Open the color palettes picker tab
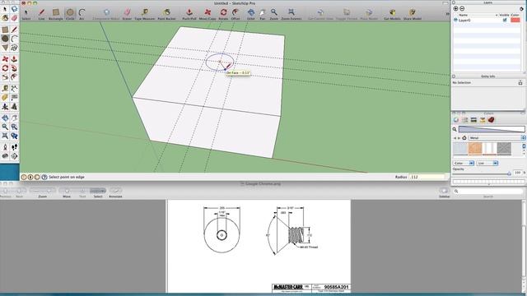The height and width of the screenshot is (296, 527). tap(473, 120)
